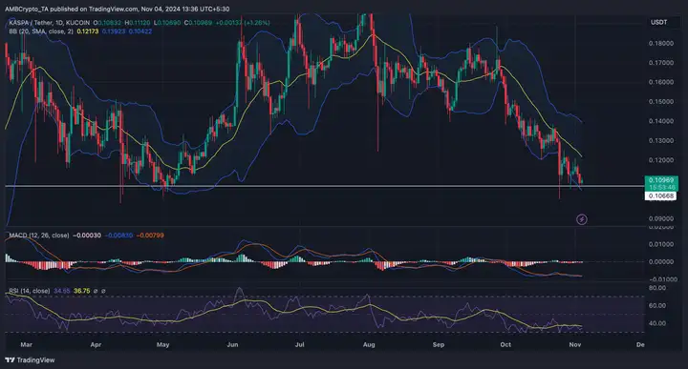
Task: Click the Sep label on the time axis
Action: (439, 344)
